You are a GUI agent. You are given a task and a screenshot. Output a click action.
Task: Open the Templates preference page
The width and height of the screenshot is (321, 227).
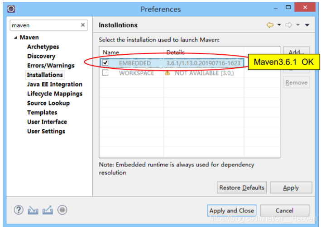coord(42,113)
